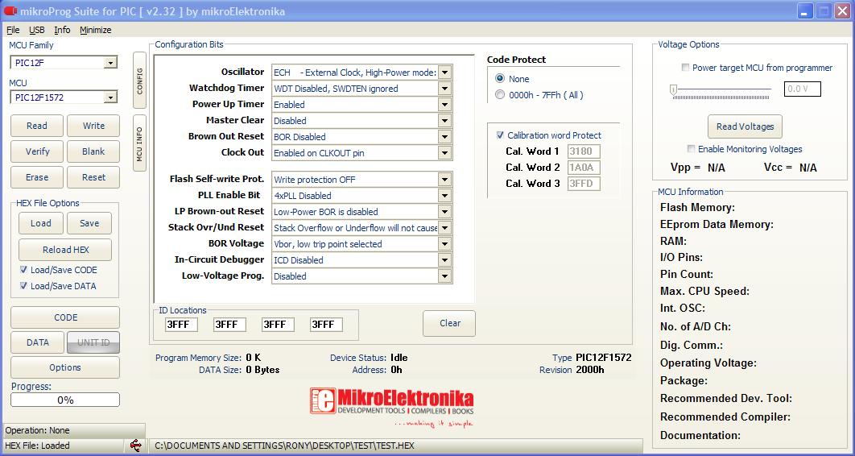Image resolution: width=855 pixels, height=456 pixels.
Task: Open the USB menu
Action: (37, 30)
